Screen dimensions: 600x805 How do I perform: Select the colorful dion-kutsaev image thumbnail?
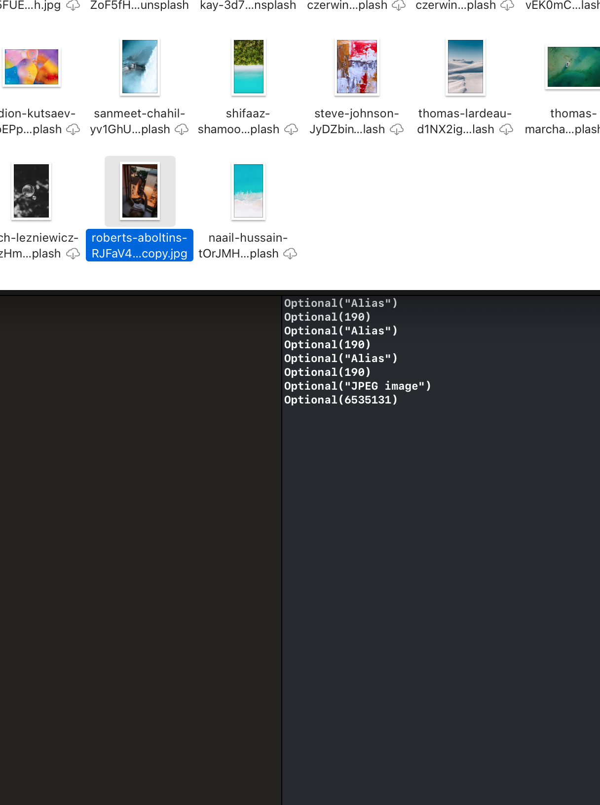pos(32,67)
